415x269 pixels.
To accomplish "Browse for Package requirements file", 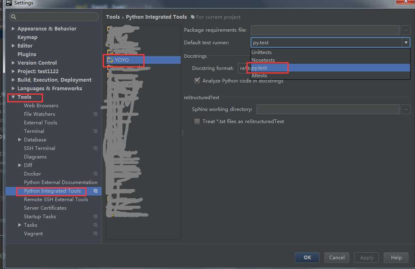I will coord(406,30).
